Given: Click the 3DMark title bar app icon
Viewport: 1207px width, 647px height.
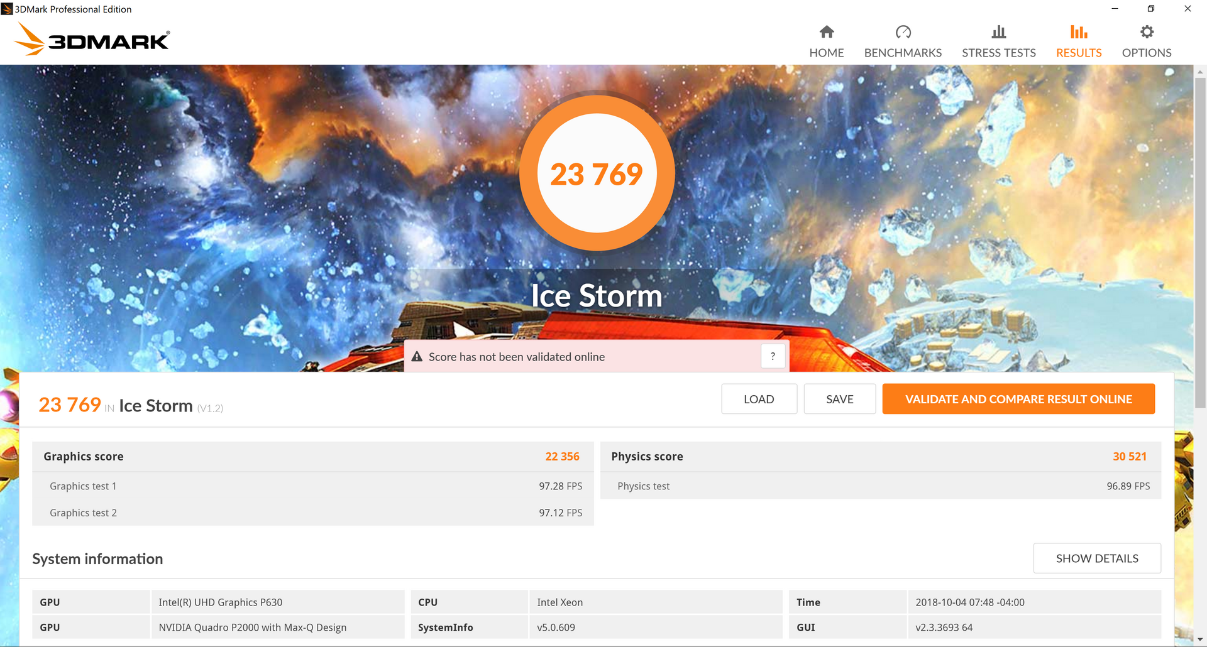Looking at the screenshot, I should 7,9.
